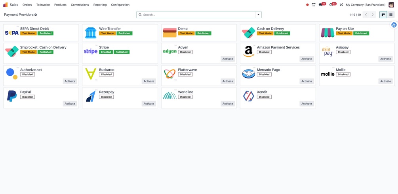Click the 1-19 / 19 pager counter
The width and height of the screenshot is (398, 194).
tap(355, 15)
